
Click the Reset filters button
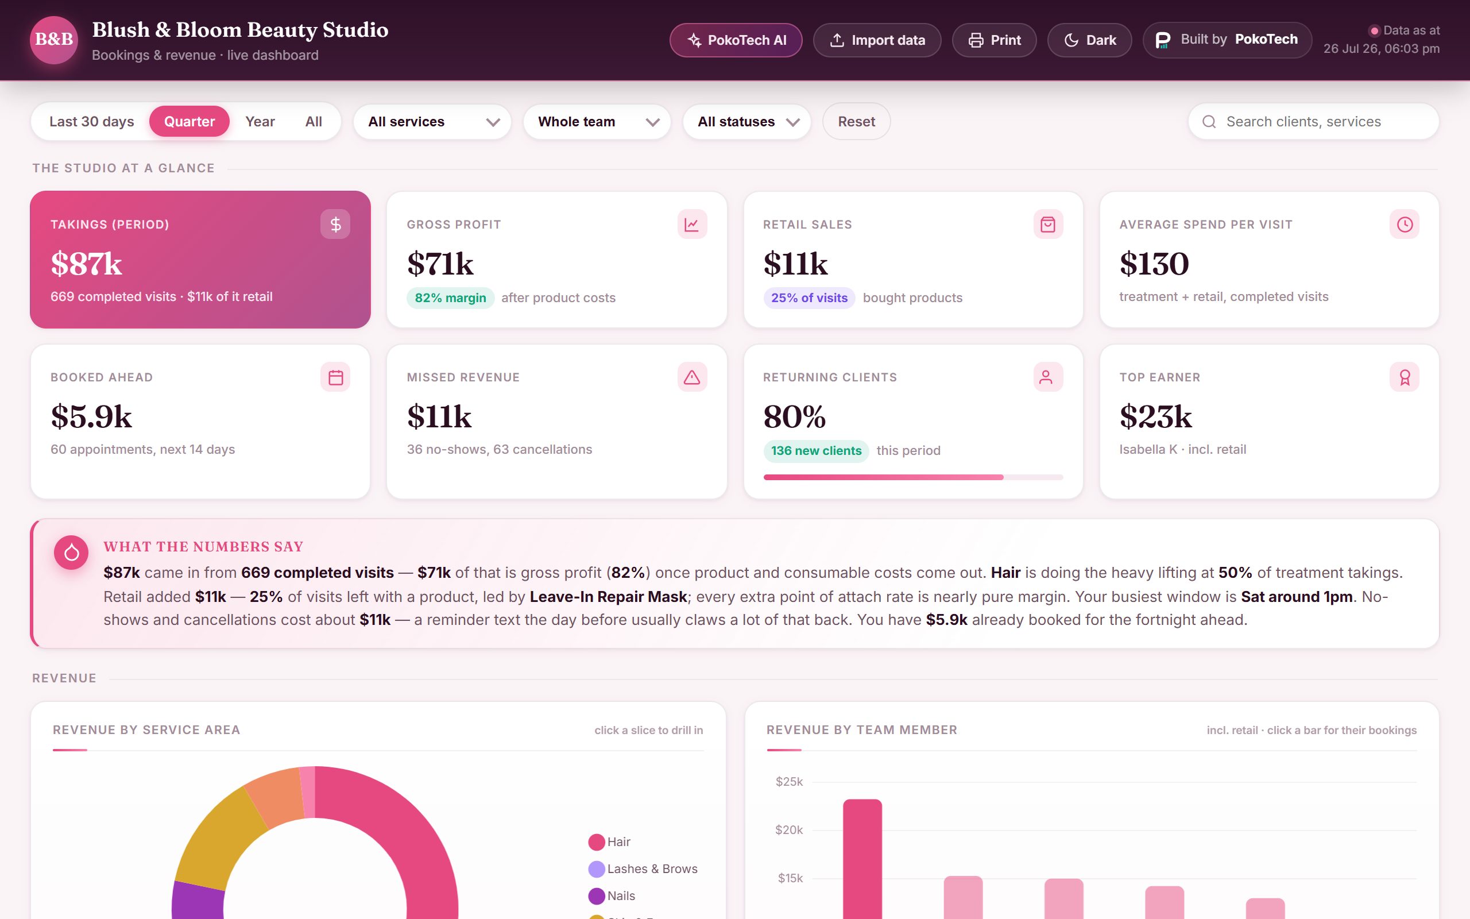coord(856,122)
